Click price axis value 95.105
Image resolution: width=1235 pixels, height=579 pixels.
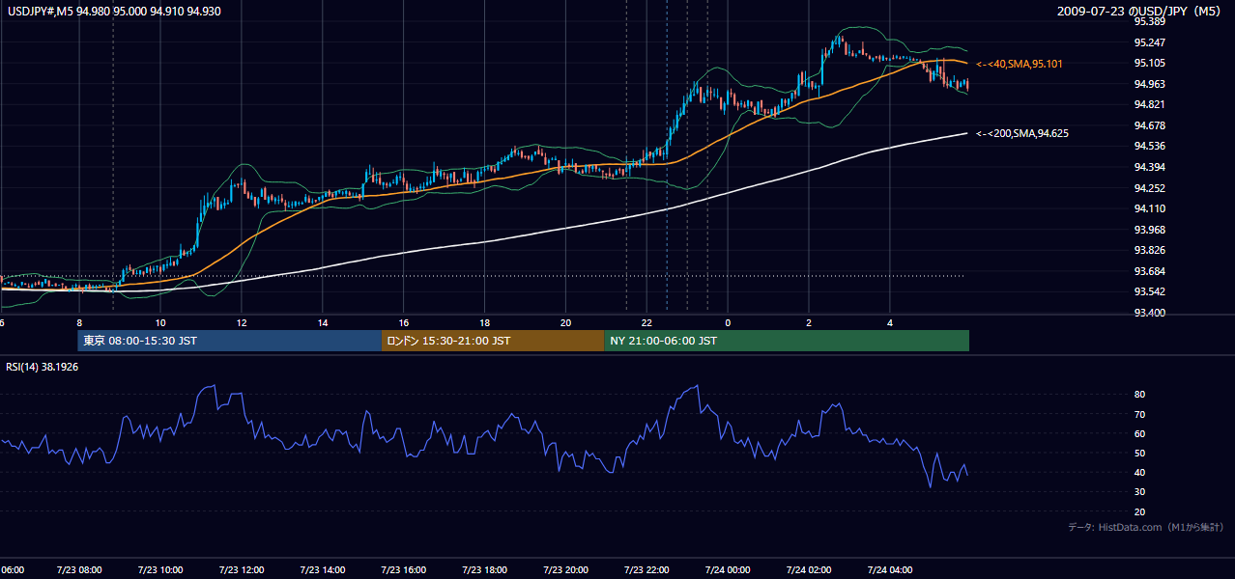[x=1151, y=64]
